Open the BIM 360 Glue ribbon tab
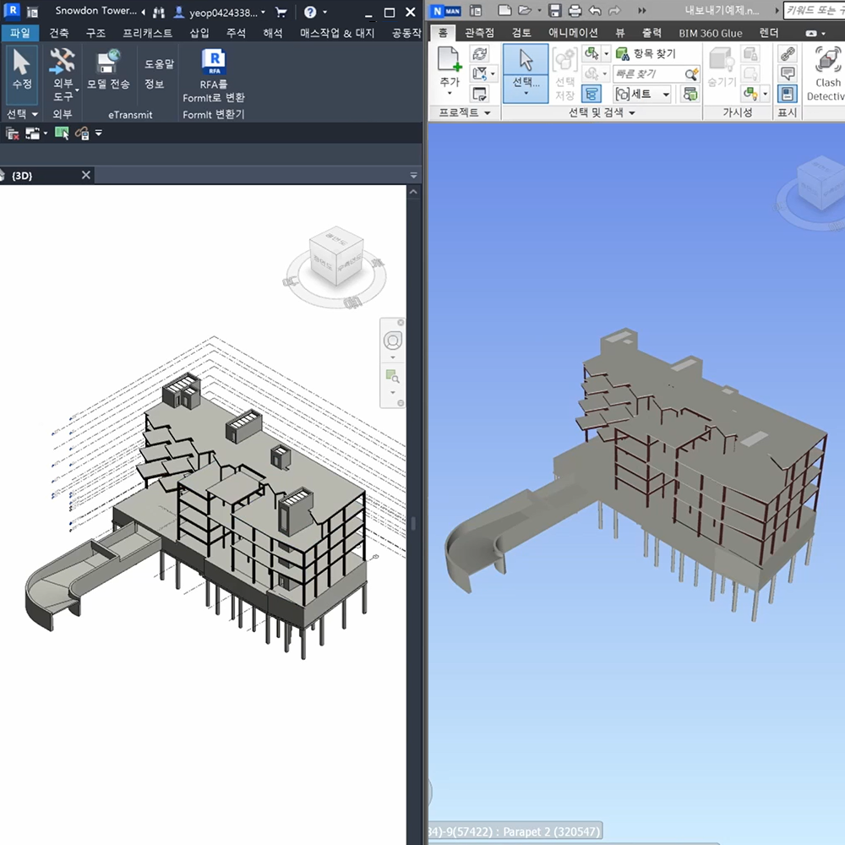Screen dimensions: 845x845 pyautogui.click(x=710, y=32)
